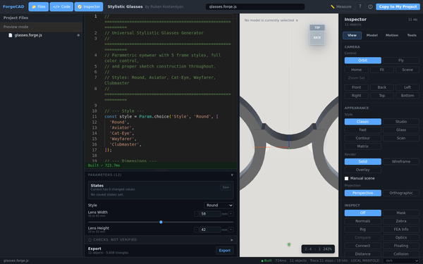Set camera to Left view
The image size is (423, 264).
click(407, 87)
